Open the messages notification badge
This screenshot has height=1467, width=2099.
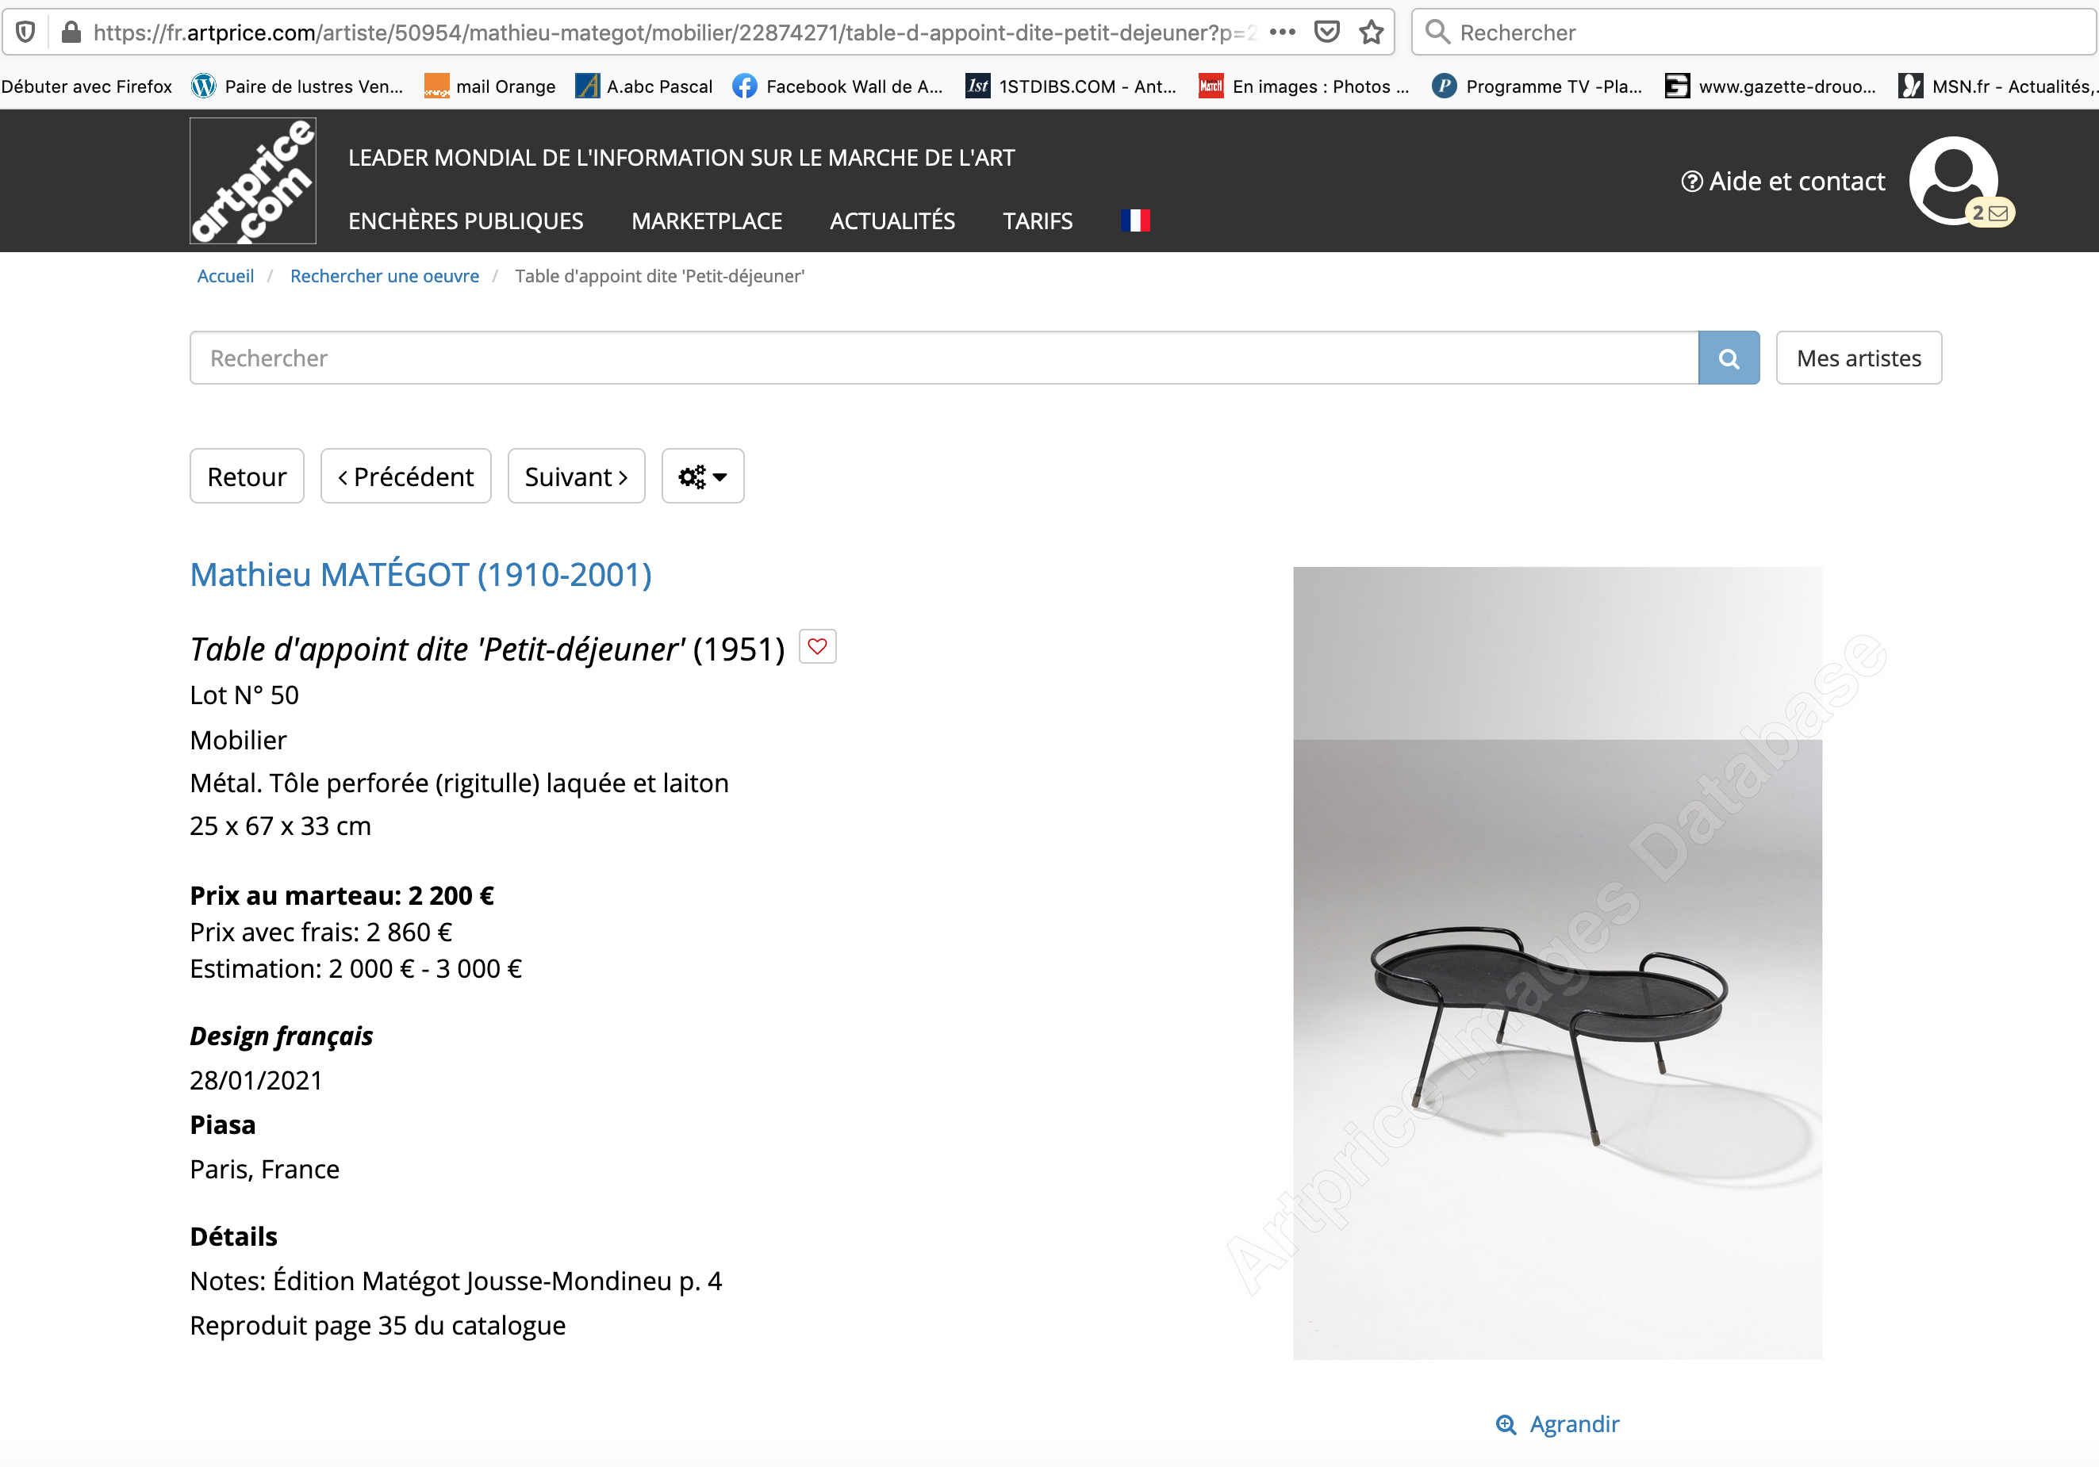click(1990, 213)
